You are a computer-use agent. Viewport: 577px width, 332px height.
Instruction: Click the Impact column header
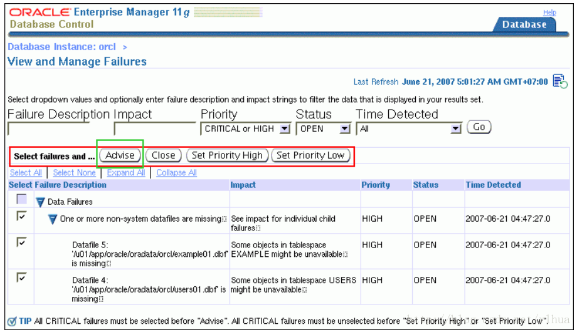(243, 185)
